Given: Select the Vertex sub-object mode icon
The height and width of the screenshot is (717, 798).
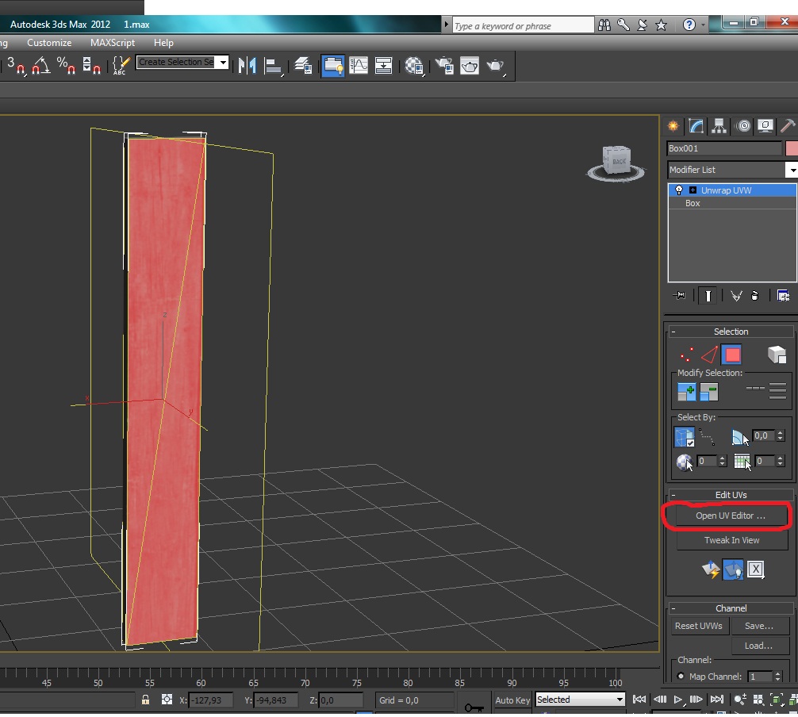Looking at the screenshot, I should (686, 355).
